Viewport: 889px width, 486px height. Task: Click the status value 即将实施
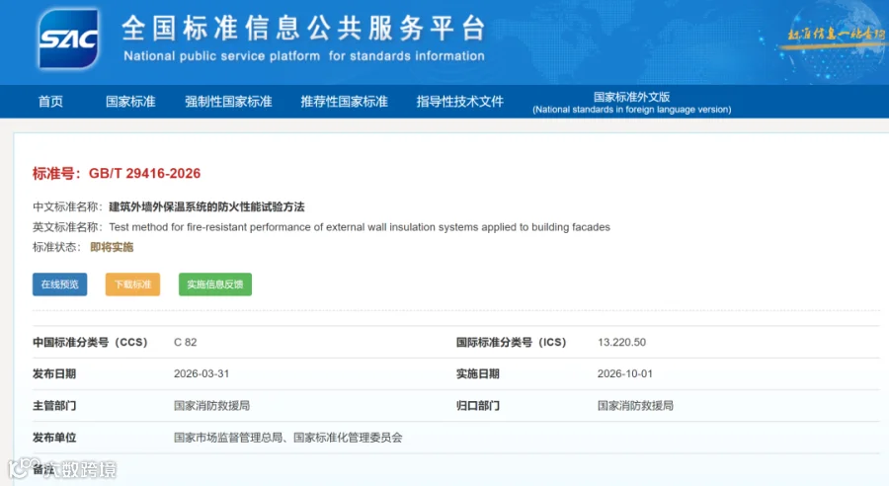[112, 247]
